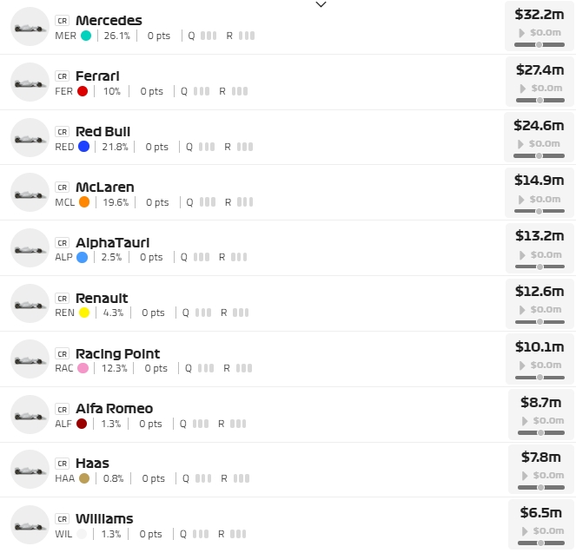Click the McLaren car avatar icon

click(x=30, y=194)
